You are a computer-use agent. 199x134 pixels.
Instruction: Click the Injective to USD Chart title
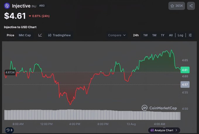pyautogui.click(x=20, y=27)
